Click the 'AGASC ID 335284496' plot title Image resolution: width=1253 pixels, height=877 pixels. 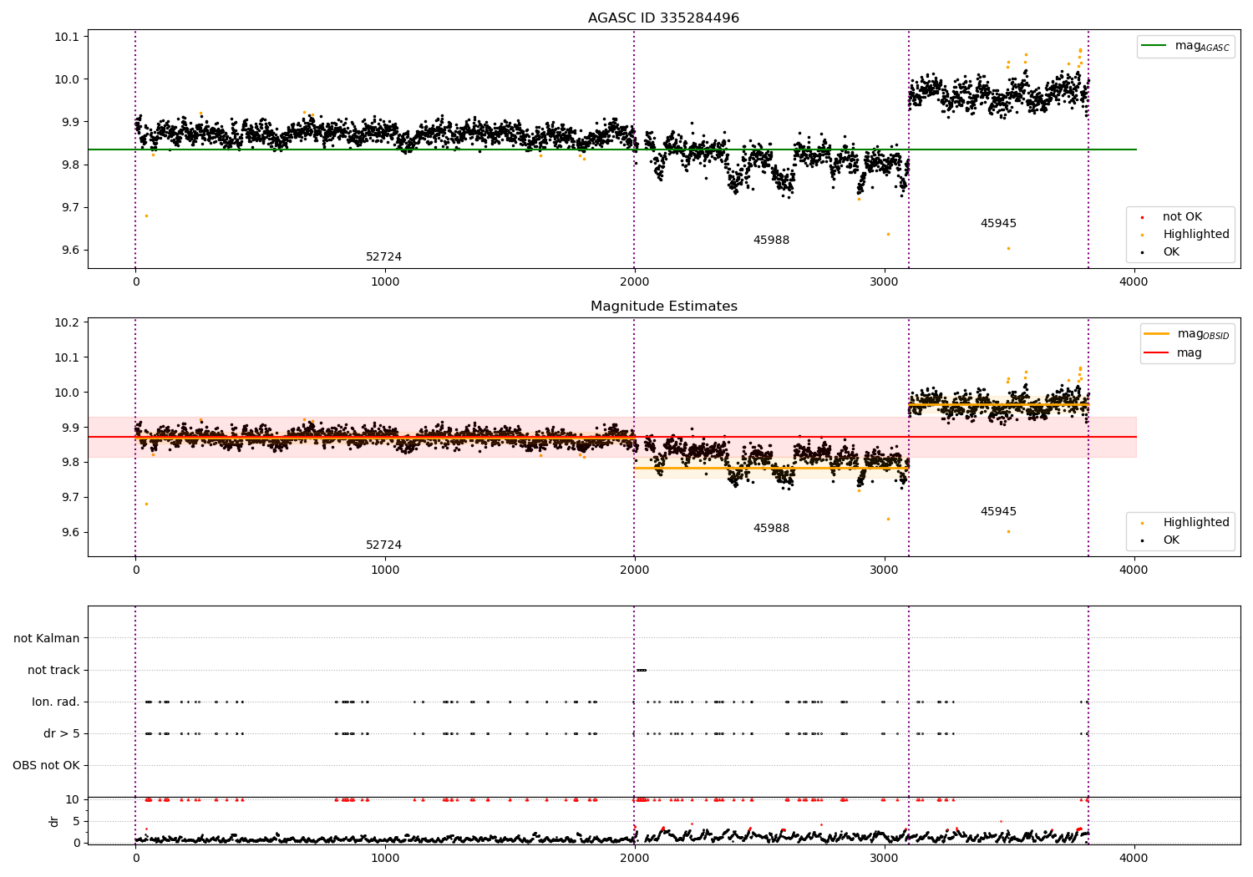663,18
